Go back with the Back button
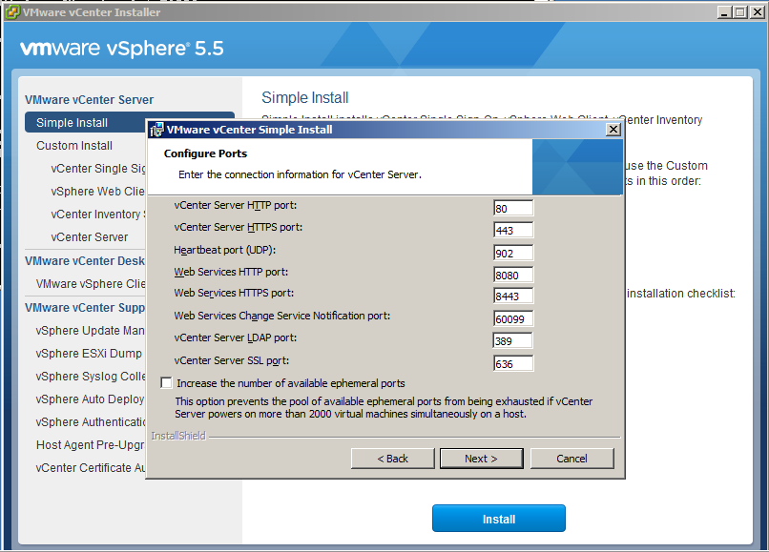This screenshot has width=769, height=552. pos(393,459)
